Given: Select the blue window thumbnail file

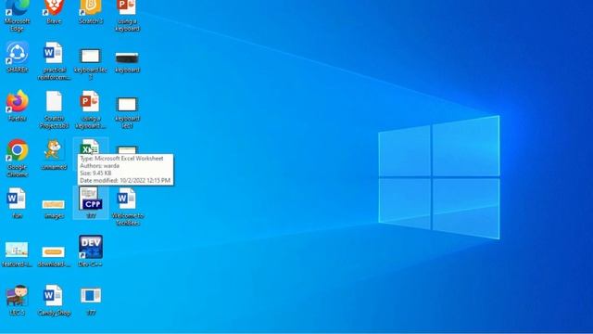Looking at the screenshot, I should click(91, 296).
